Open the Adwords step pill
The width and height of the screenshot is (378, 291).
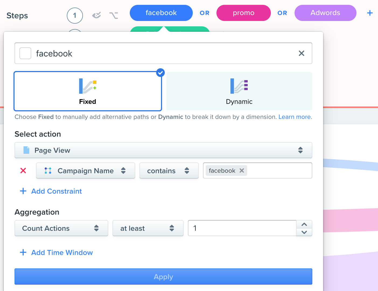point(325,13)
